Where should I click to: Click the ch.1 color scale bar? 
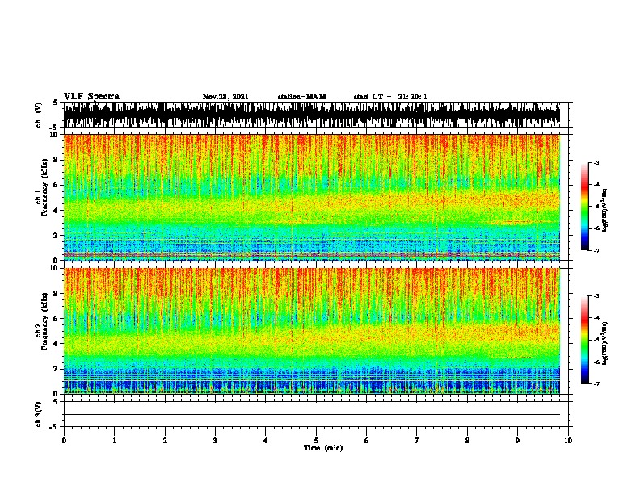585,207
